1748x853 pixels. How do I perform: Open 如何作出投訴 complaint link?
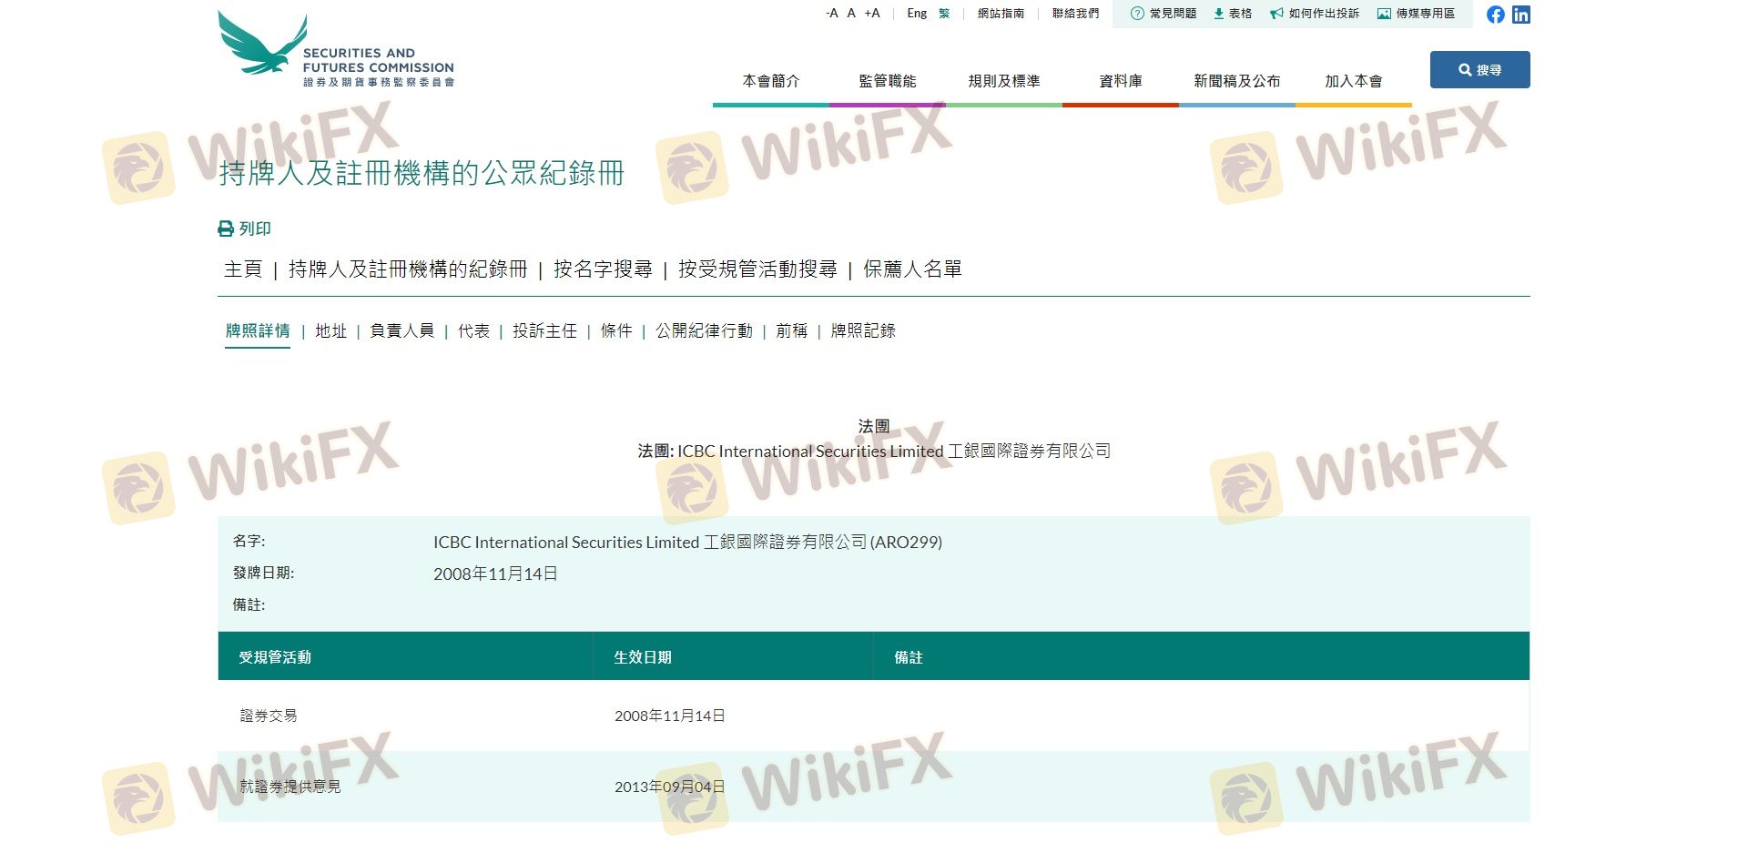pos(1314,14)
